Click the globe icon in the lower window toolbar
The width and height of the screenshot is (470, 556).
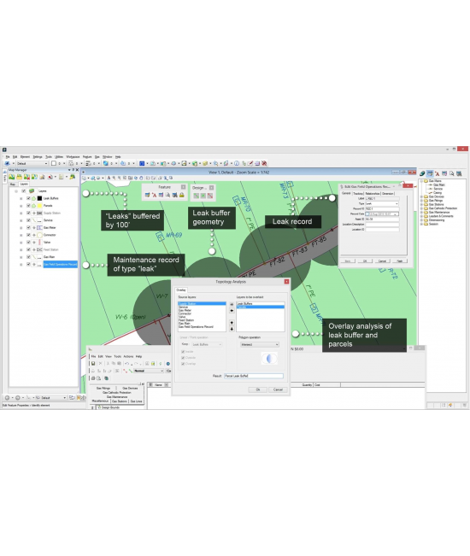(x=167, y=364)
